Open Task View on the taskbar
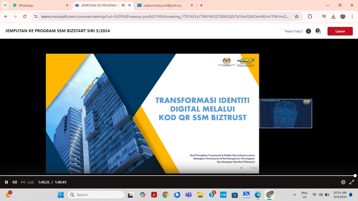 [130, 195]
